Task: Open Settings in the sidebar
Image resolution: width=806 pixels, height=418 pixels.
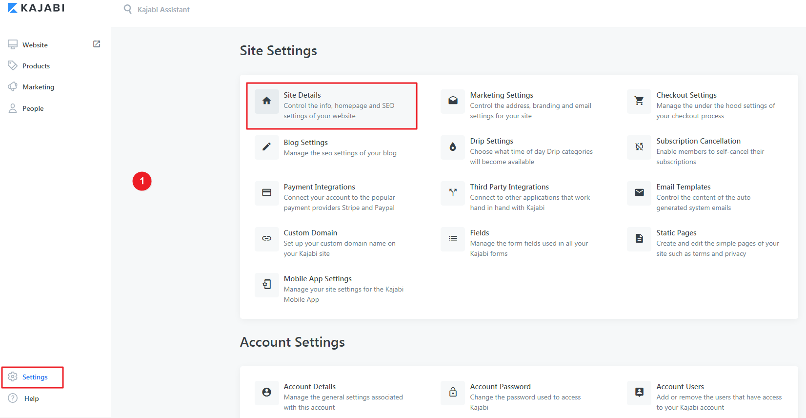Action: [x=35, y=377]
